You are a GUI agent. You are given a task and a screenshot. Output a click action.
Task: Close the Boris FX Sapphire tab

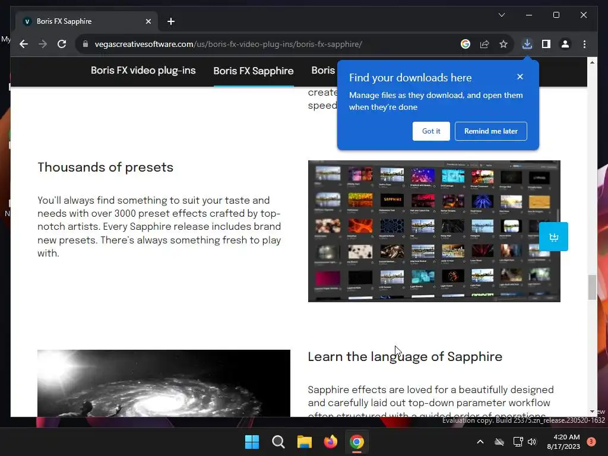click(148, 21)
